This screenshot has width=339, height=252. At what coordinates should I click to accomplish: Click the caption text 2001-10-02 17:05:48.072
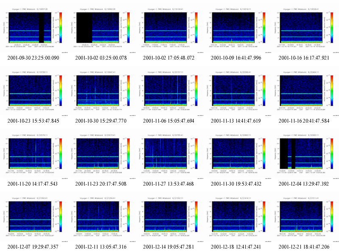(x=169, y=58)
